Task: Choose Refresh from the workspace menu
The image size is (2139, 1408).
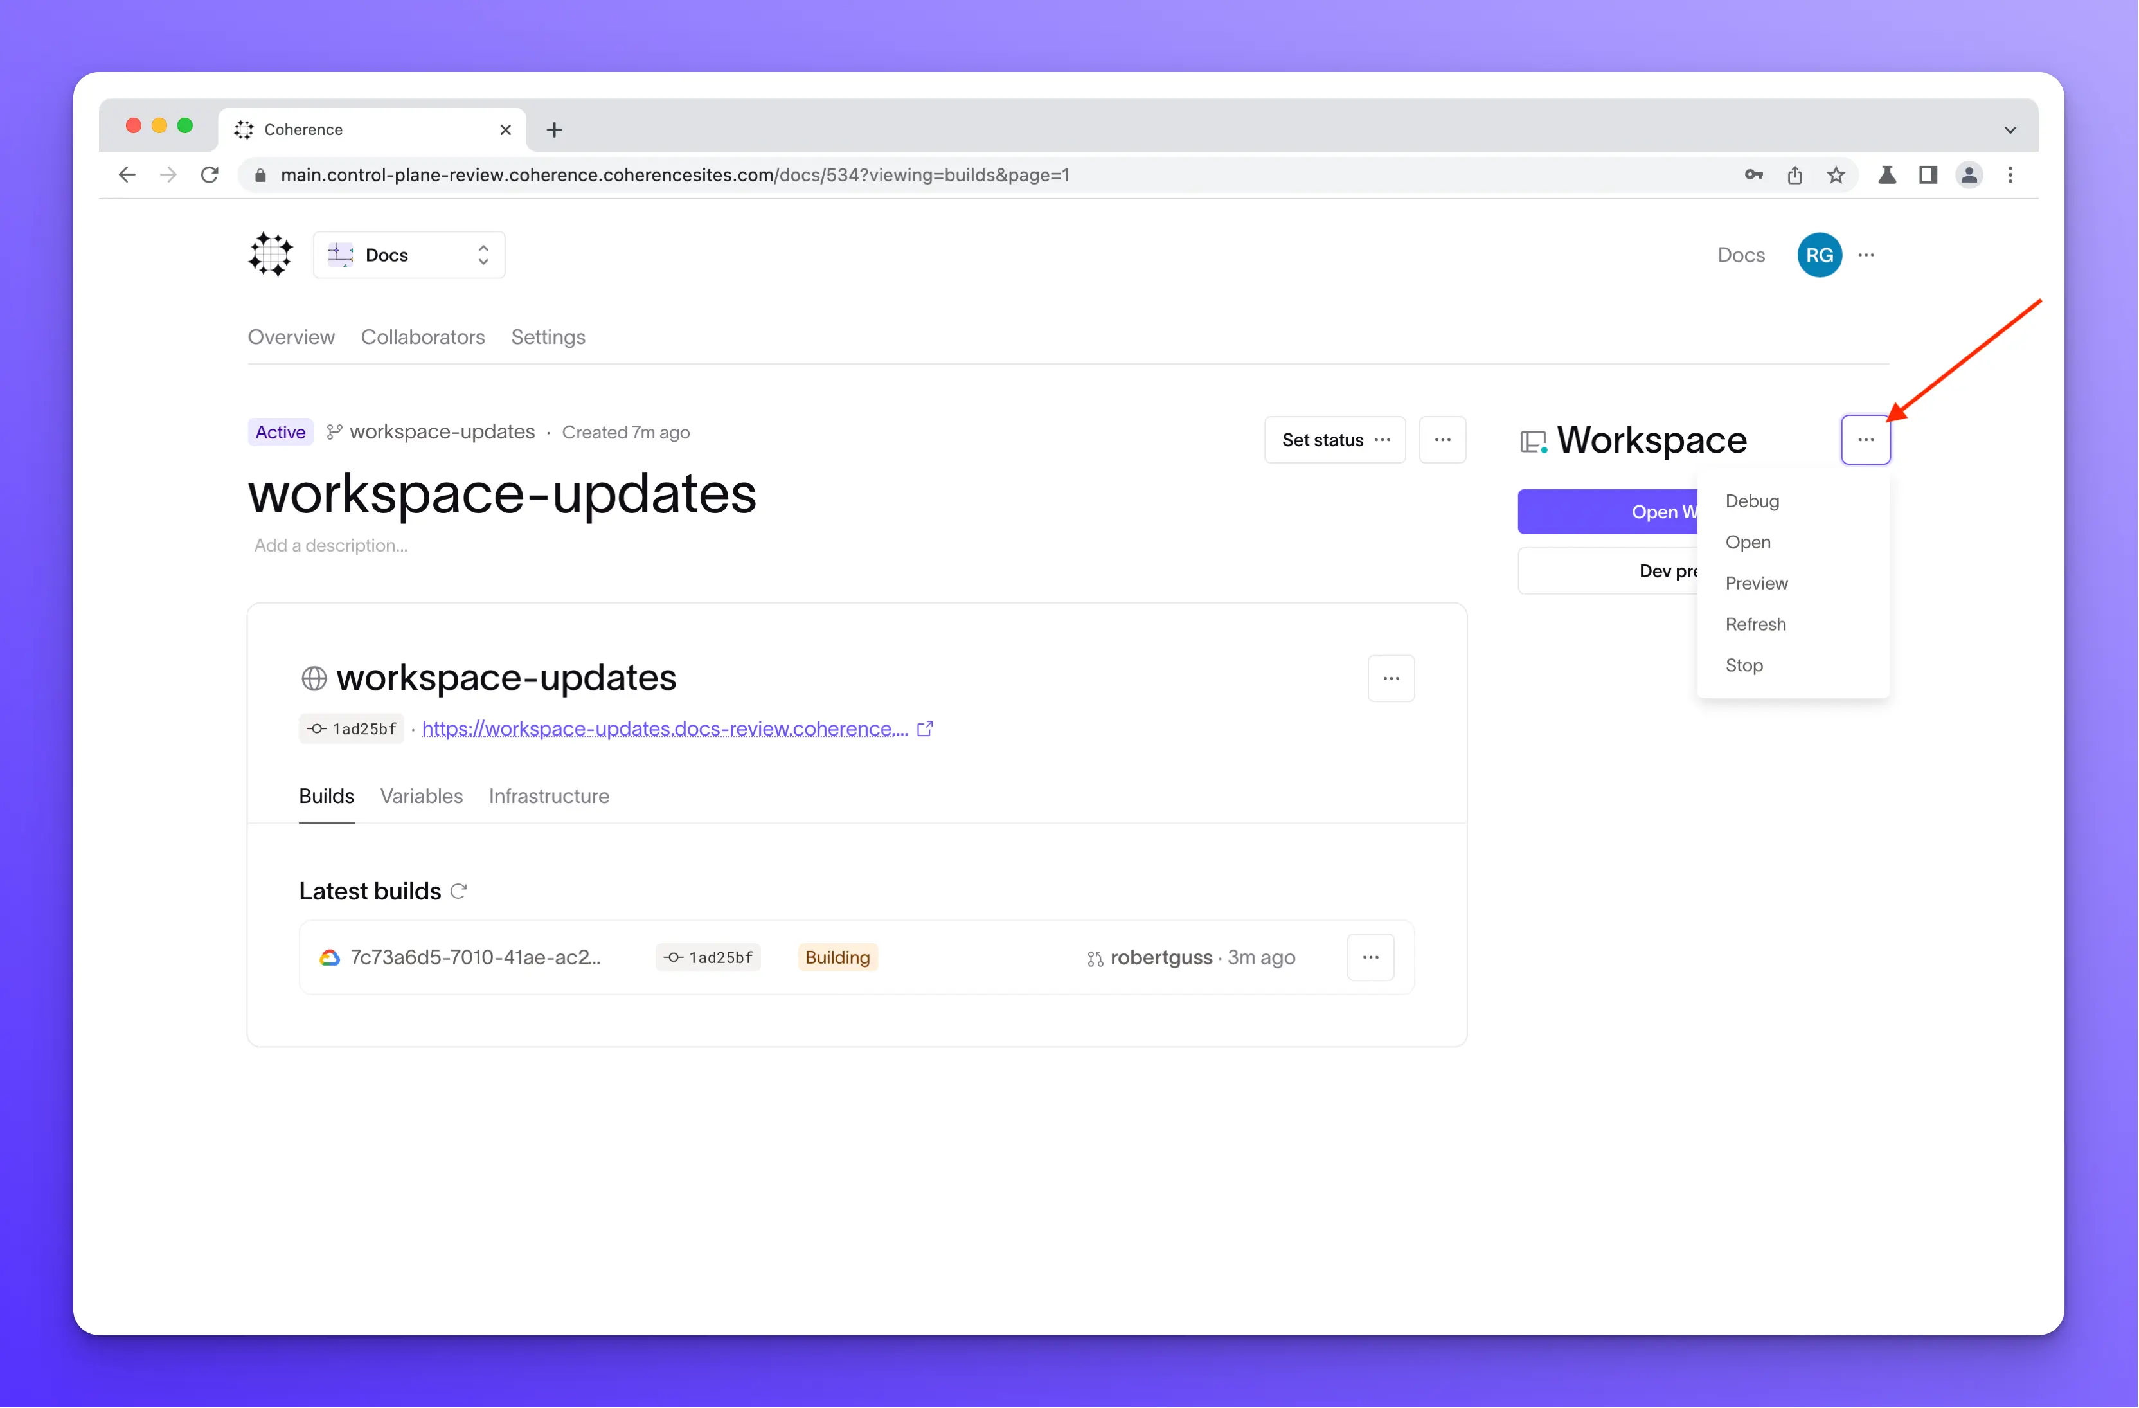Action: [1755, 625]
